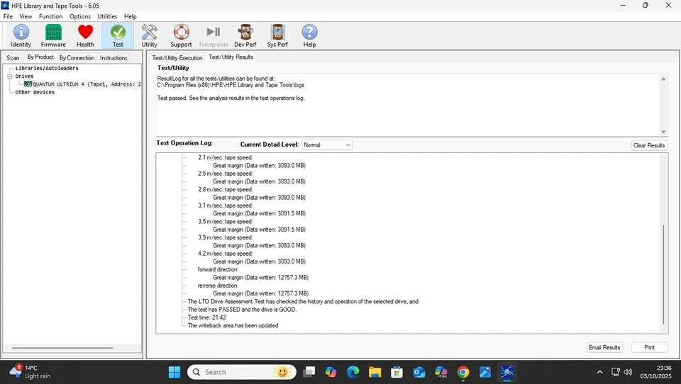The width and height of the screenshot is (681, 384).
Task: Open the Current Detail Level dropdown
Action: pos(327,145)
